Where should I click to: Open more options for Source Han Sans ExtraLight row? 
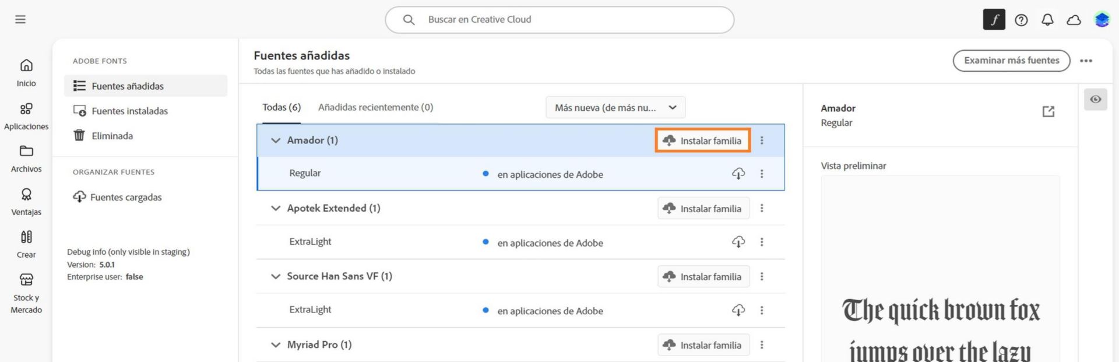[x=762, y=310]
